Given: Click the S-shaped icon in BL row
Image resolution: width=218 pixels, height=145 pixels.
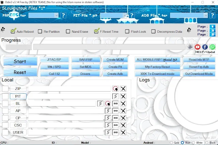Looking at the screenshot, I should pos(100,103).
